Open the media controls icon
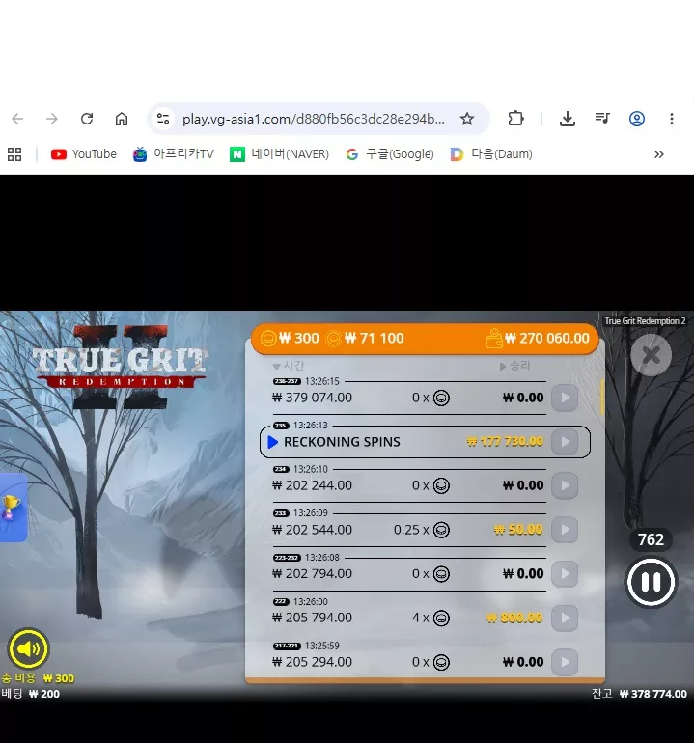The width and height of the screenshot is (694, 743). [x=602, y=119]
